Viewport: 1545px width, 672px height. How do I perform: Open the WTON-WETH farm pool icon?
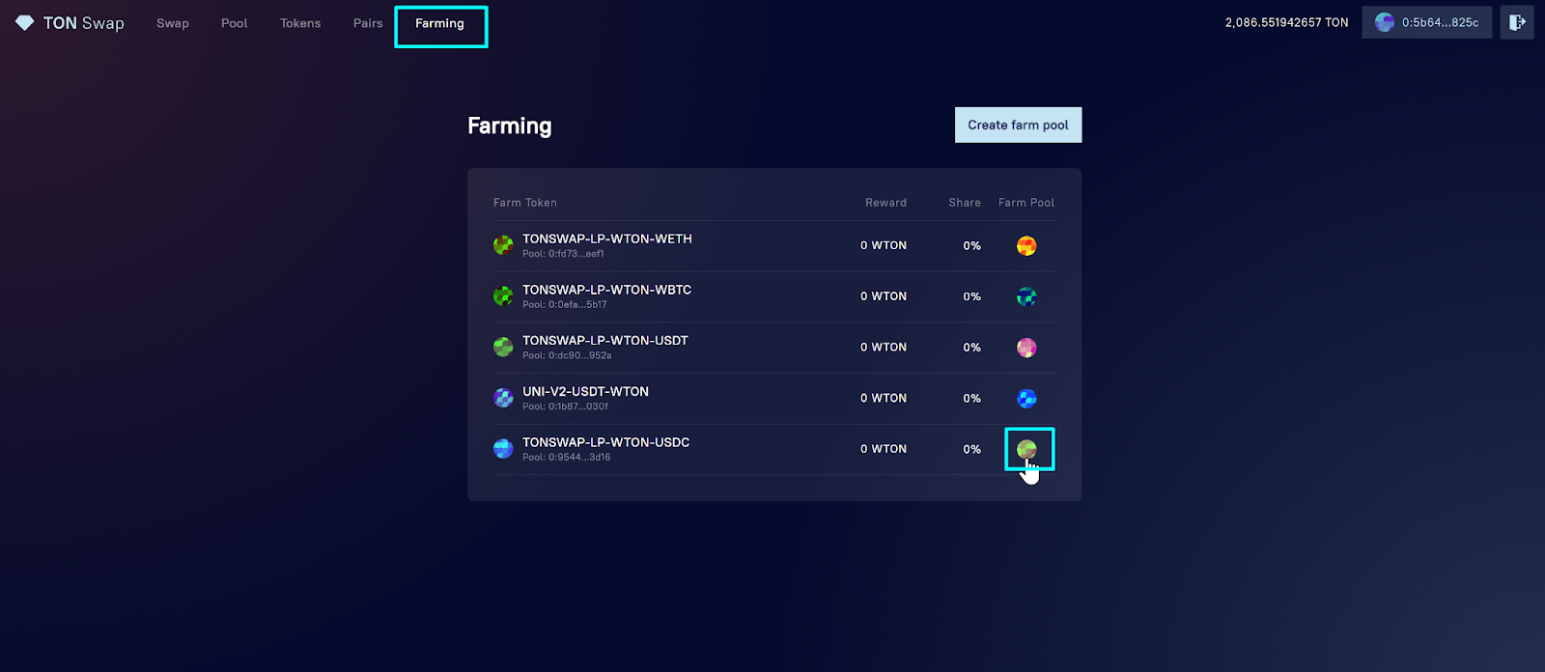pos(1026,246)
